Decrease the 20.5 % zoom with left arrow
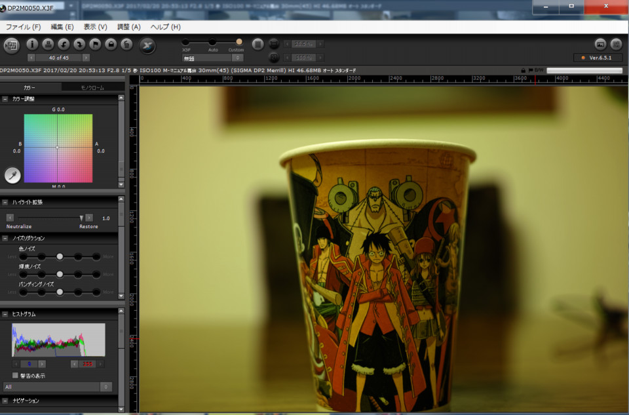Screen dimensions: 629x415 [x=287, y=44]
